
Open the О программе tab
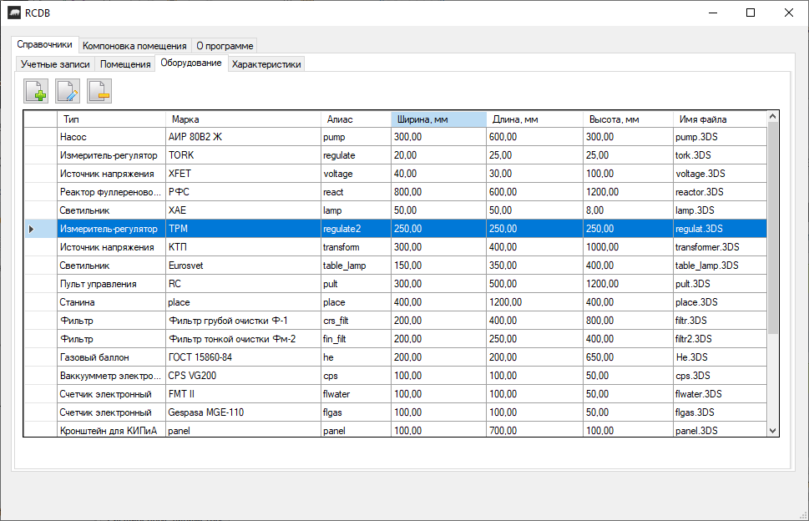click(x=225, y=46)
